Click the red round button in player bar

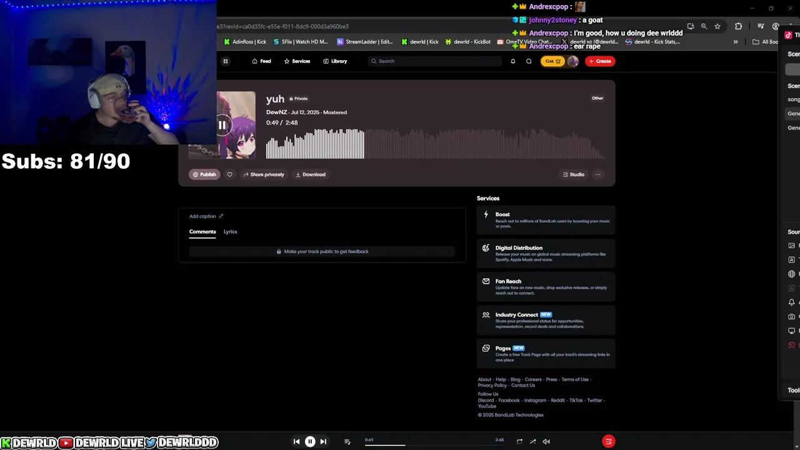(608, 441)
